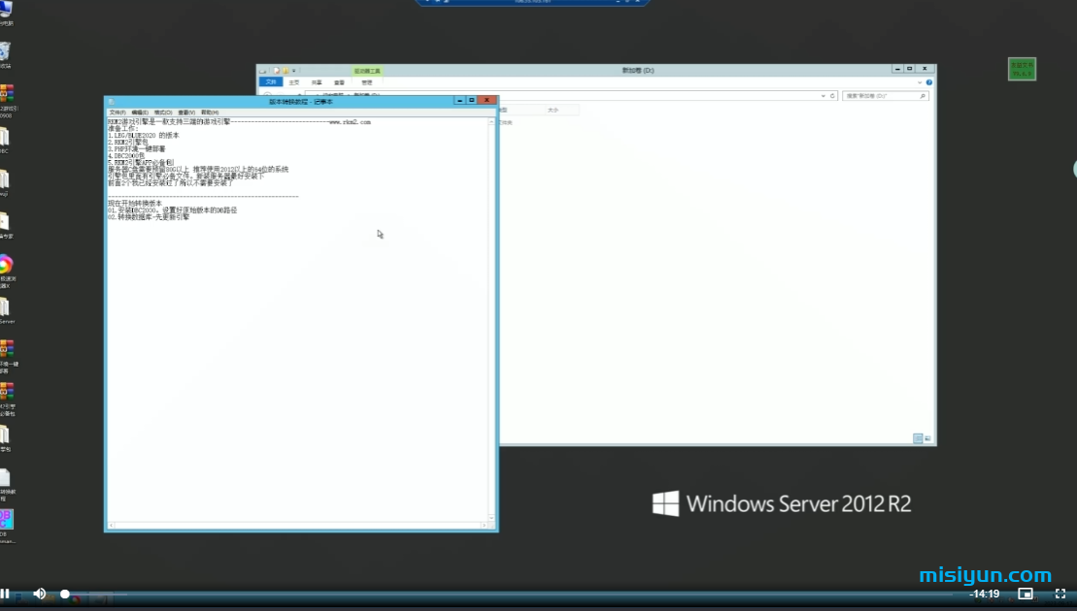Viewport: 1077px width, 611px height.
Task: Open the WinRAR archive desktop icon labeled 必备包
Action: [x=7, y=400]
